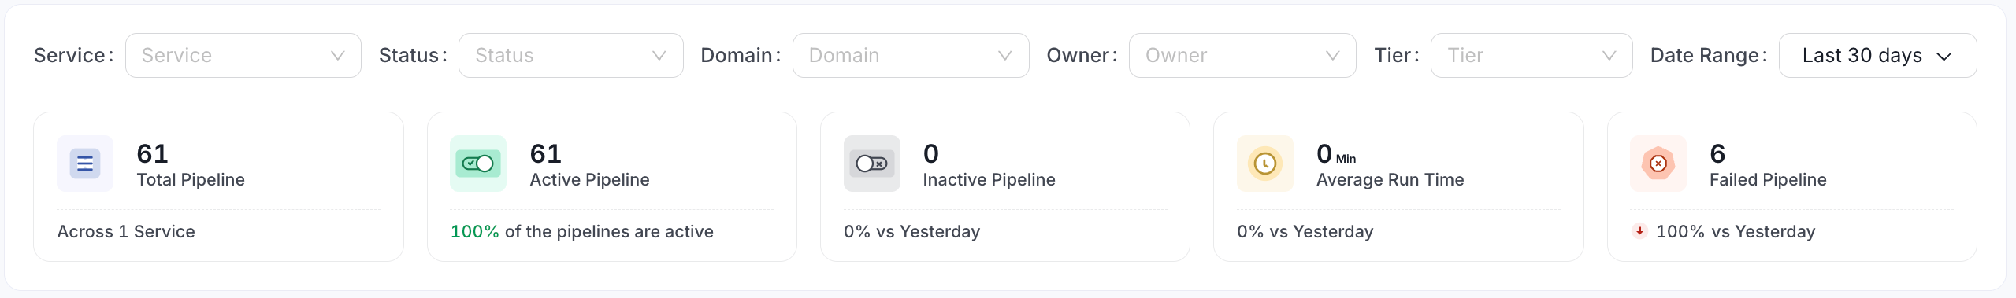Click the Average Run Time label
Image resolution: width=2016 pixels, height=298 pixels.
pyautogui.click(x=1390, y=180)
